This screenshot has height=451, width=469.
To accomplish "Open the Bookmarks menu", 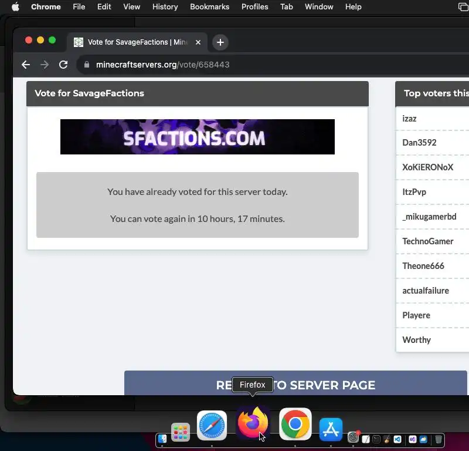I will click(x=210, y=6).
